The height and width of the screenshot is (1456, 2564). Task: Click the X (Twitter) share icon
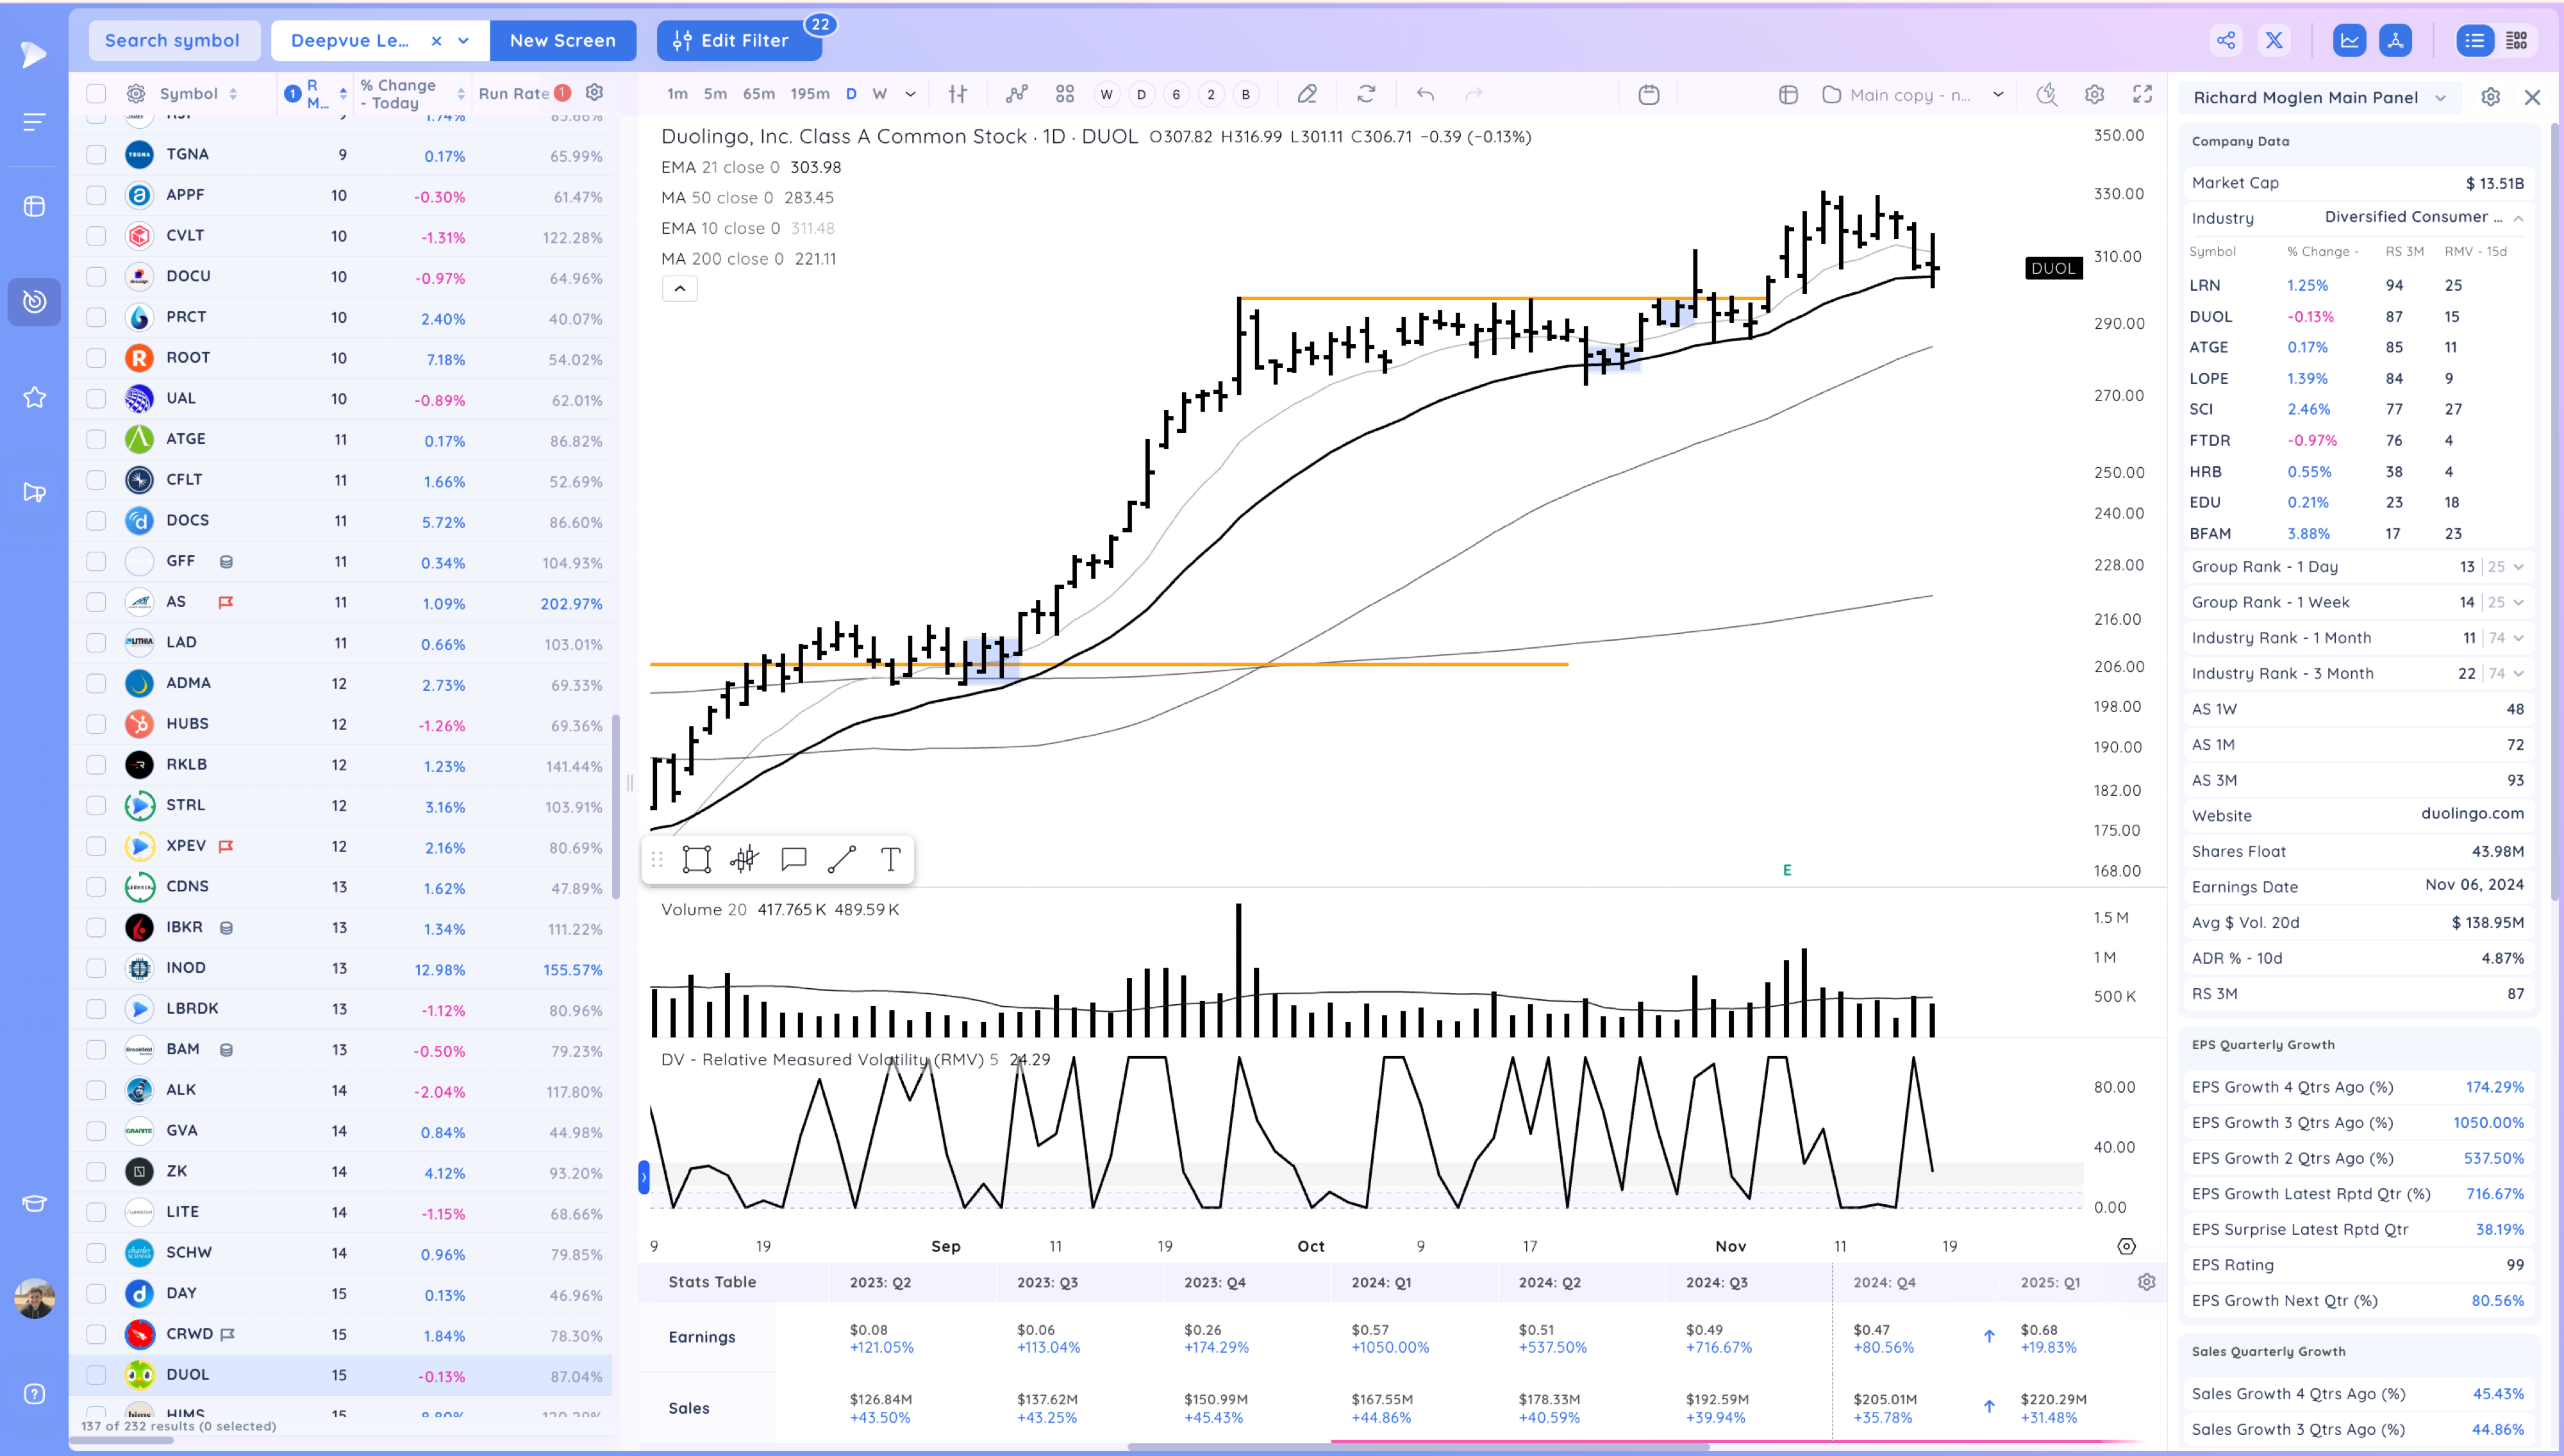click(2274, 40)
